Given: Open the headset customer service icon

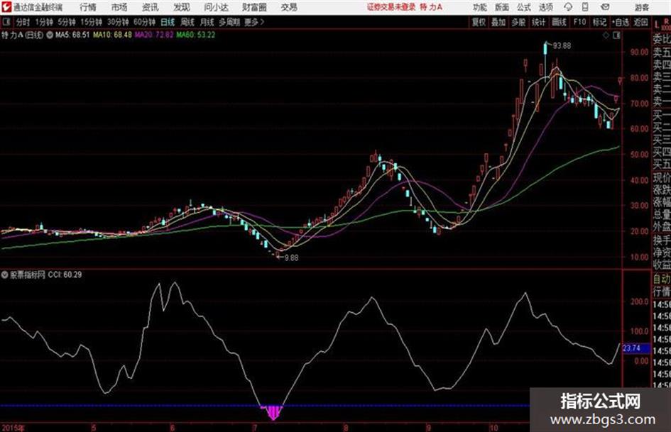Looking at the screenshot, I should pyautogui.click(x=568, y=7).
